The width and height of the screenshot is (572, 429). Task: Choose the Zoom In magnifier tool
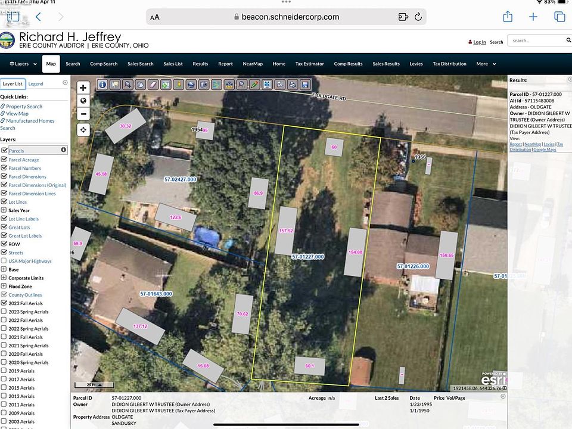(x=128, y=85)
